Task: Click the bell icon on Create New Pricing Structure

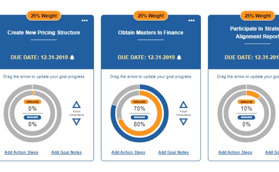Action: (x=72, y=57)
